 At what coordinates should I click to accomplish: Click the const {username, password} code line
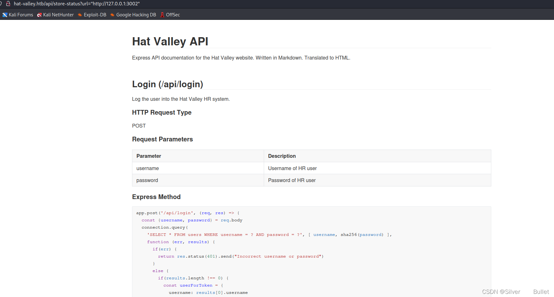point(192,220)
